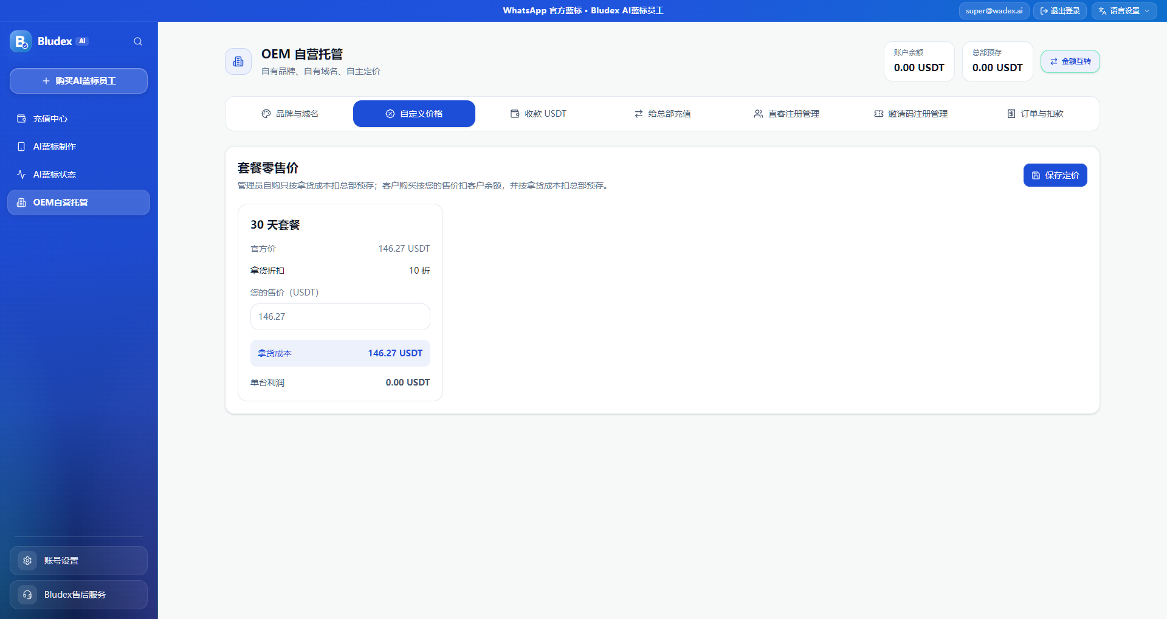The image size is (1167, 619).
Task: Click the Bludex logo icon
Action: (x=21, y=41)
